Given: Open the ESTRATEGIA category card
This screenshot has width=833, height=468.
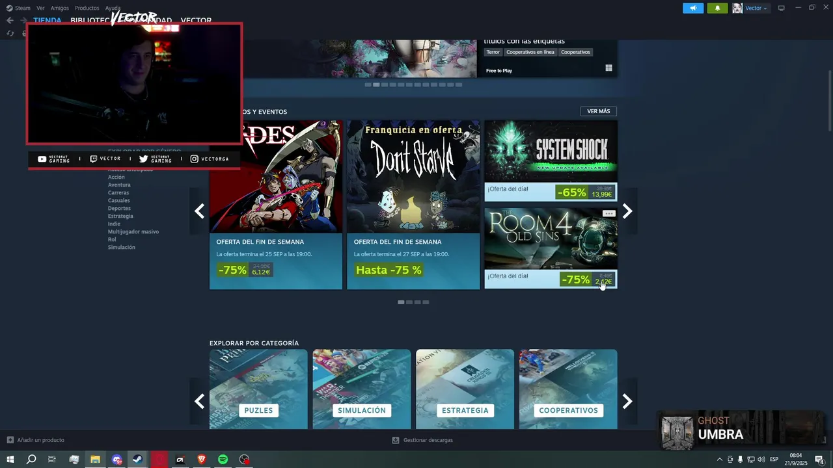Looking at the screenshot, I should 465,389.
